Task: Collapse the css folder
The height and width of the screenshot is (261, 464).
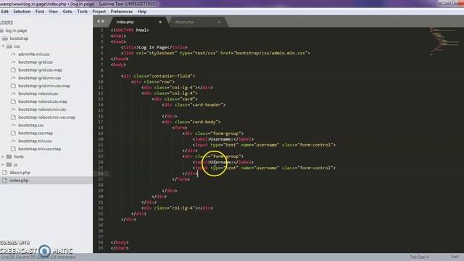Action: point(3,46)
